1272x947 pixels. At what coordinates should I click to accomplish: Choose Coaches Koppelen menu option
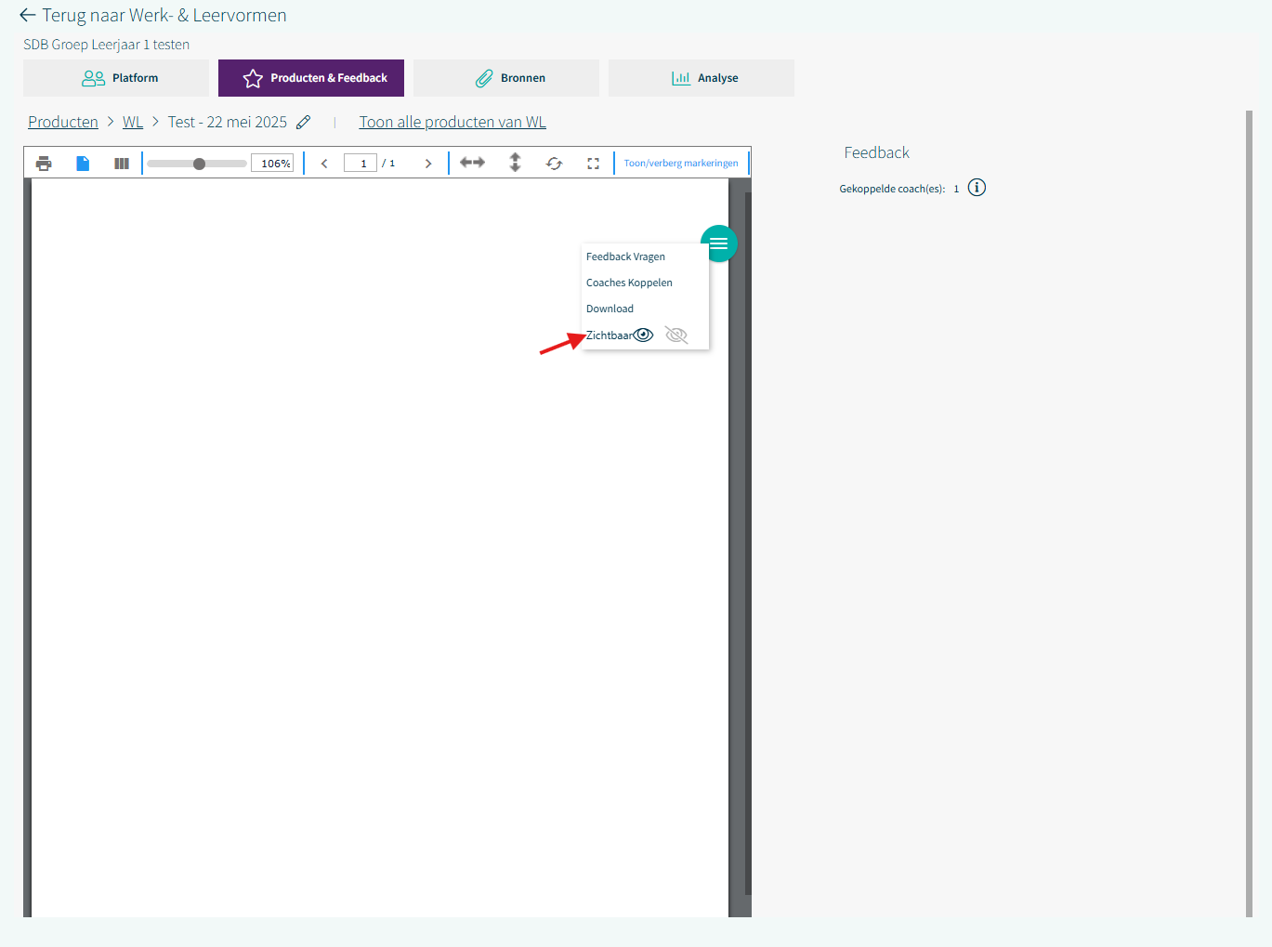629,283
